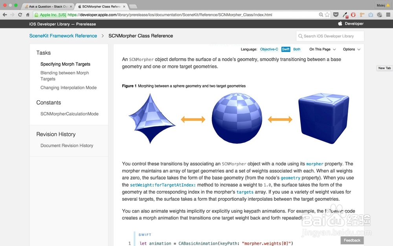The width and height of the screenshot is (393, 246).
Task: Open Specifying Morph Targets in sidebar
Action: pyautogui.click(x=65, y=64)
